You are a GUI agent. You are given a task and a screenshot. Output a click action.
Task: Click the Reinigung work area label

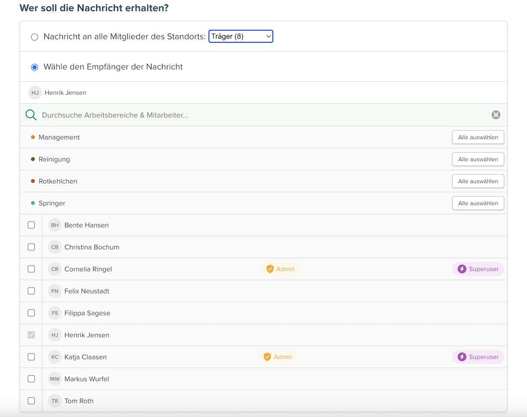54,159
